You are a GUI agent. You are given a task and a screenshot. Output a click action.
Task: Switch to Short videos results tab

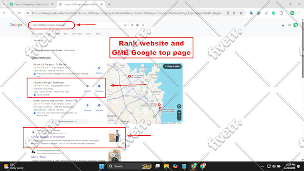click(77, 34)
